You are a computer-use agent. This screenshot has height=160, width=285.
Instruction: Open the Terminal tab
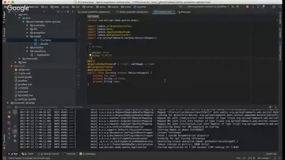69,154
